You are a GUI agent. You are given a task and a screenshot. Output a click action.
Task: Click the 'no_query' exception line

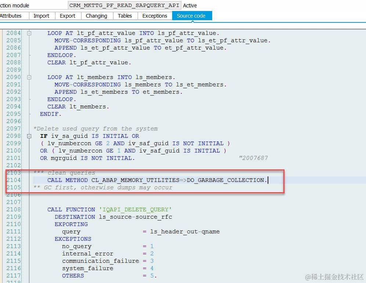click(108, 246)
